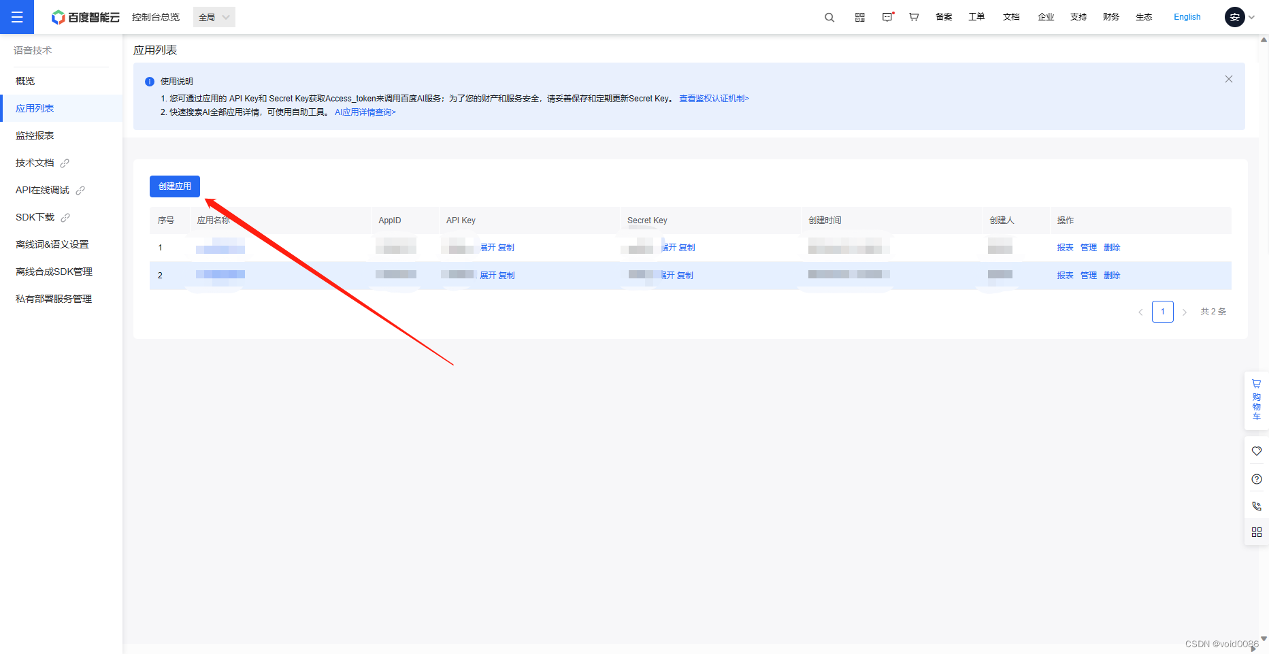Image resolution: width=1269 pixels, height=654 pixels.
Task: Open the shopping cart icon in top bar
Action: click(914, 17)
